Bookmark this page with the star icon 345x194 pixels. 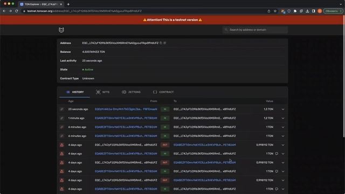coord(275,11)
